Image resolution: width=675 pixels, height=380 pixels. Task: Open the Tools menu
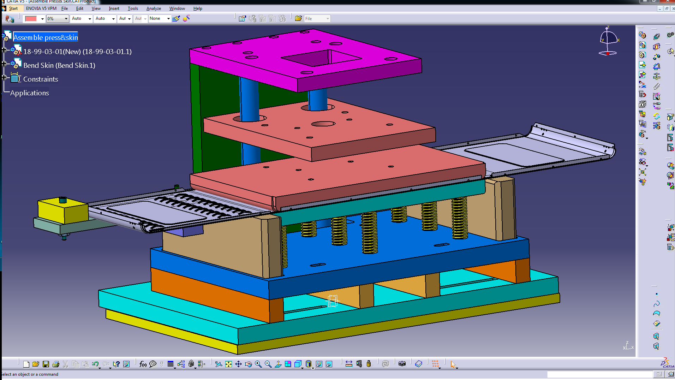pos(133,8)
